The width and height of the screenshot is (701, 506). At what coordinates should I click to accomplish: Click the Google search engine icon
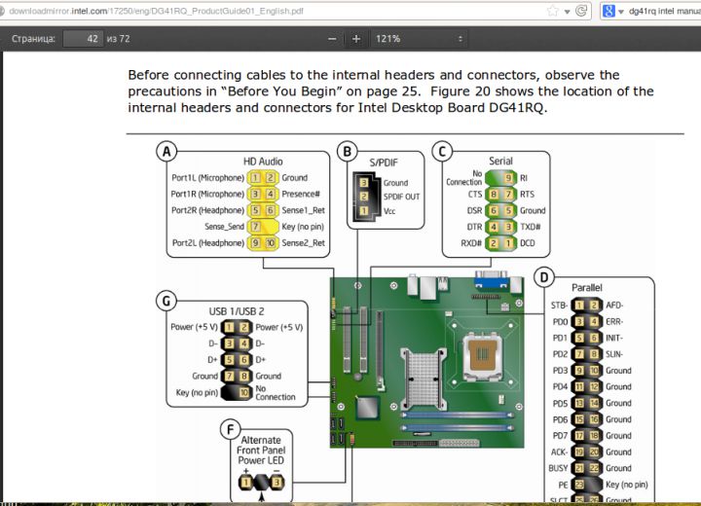[609, 12]
